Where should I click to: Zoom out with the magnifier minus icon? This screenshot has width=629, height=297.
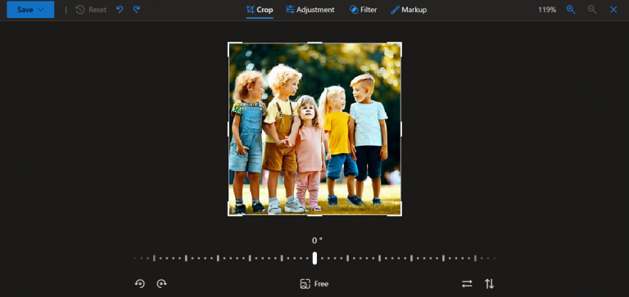pos(592,10)
